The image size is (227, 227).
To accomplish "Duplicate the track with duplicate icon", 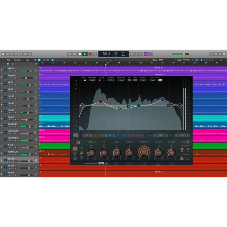I will (8, 64).
